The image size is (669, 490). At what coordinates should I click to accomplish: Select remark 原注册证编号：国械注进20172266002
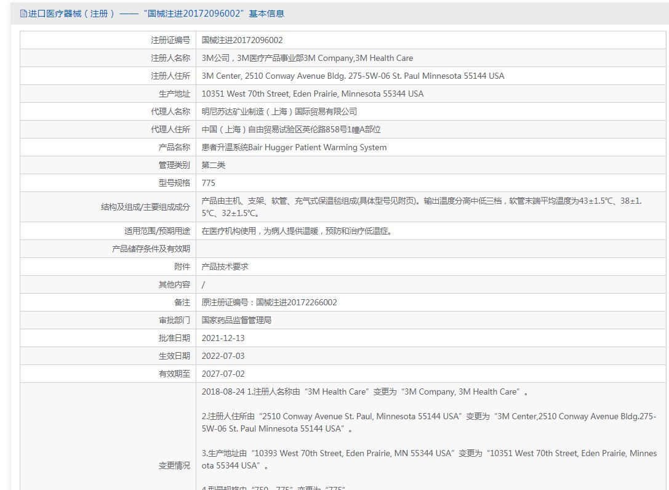point(269,303)
